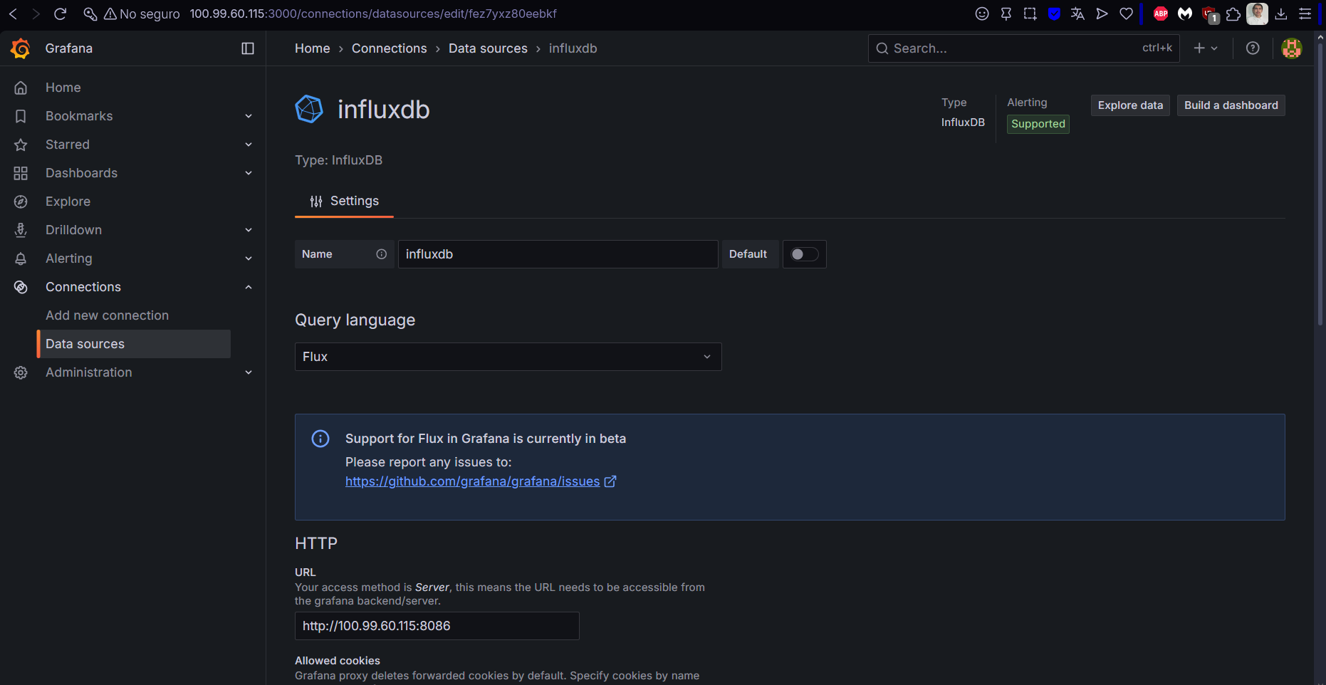
Task: Click the Connections icon in sidebar
Action: (21, 287)
